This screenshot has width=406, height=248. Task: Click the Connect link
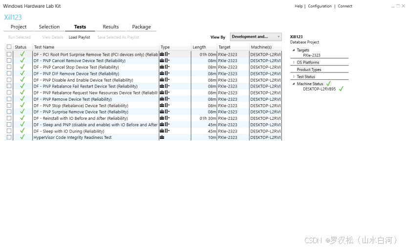click(x=345, y=6)
